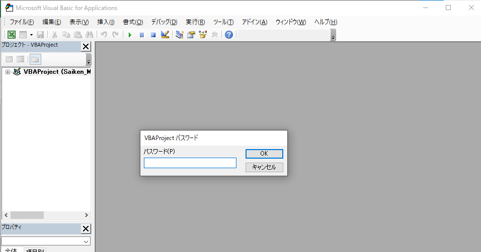Toggle Folders view in project pane
Screen dimensions: 481x252
[x=35, y=59]
